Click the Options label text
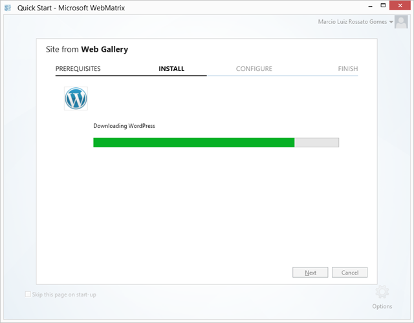Viewport: 414px width, 323px height. click(x=382, y=306)
